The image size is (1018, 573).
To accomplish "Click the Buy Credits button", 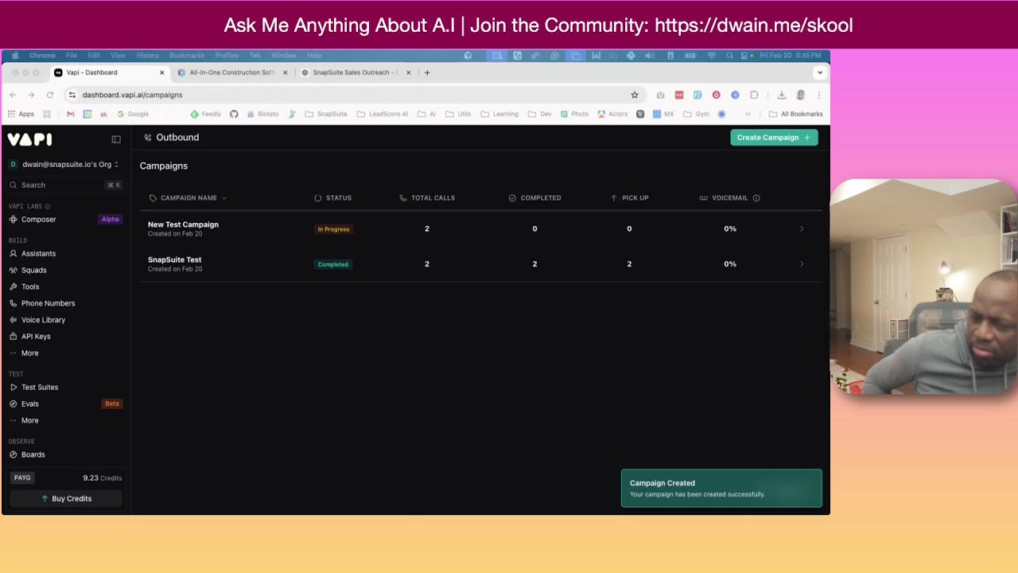I will [x=67, y=498].
